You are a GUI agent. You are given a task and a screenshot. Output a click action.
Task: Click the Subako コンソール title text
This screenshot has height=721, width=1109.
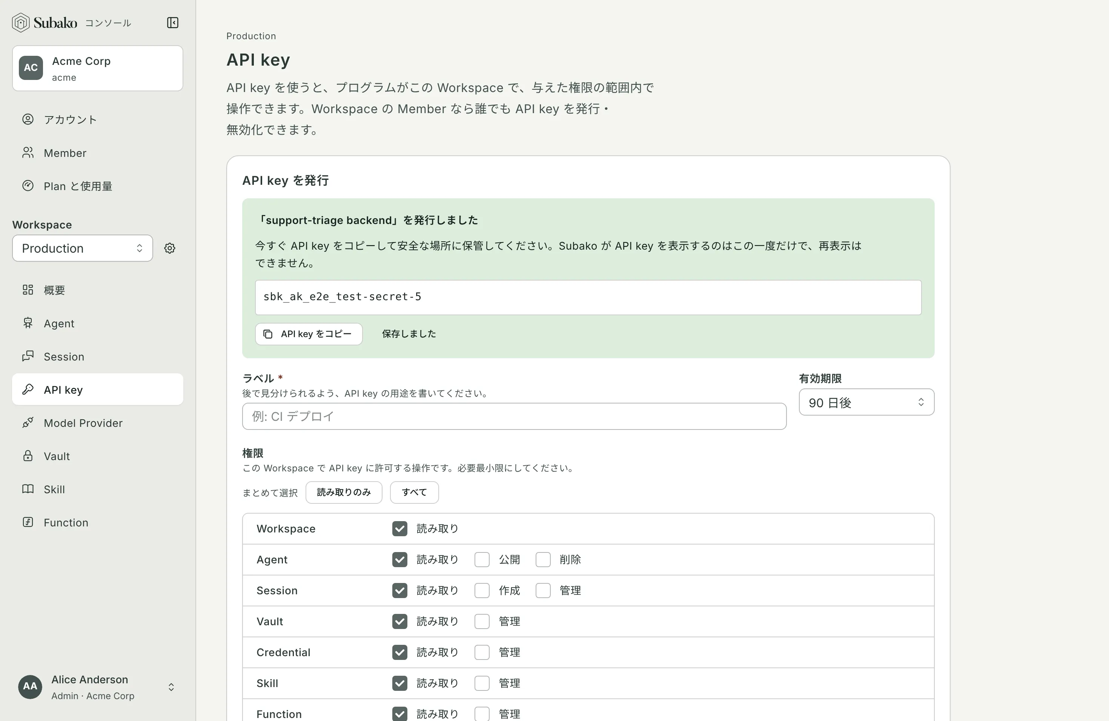[82, 22]
